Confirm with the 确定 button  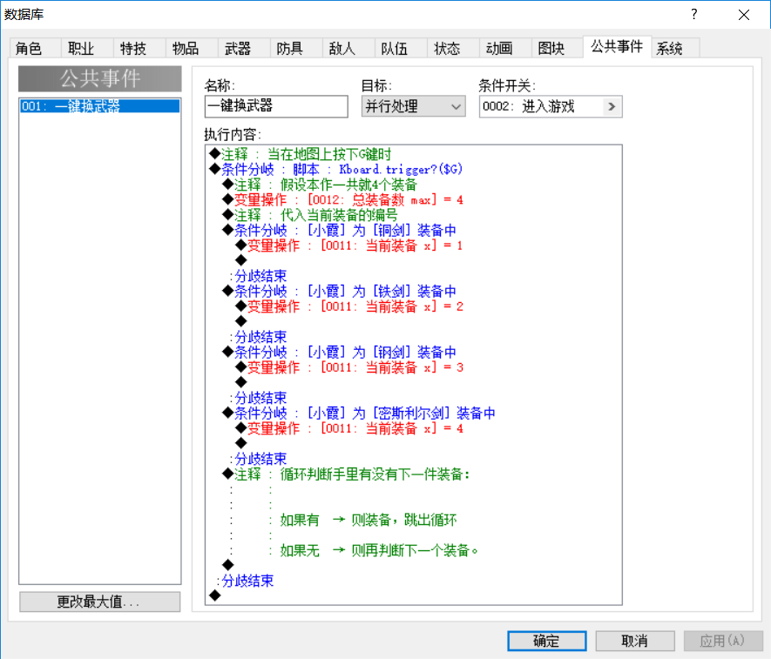tap(547, 641)
